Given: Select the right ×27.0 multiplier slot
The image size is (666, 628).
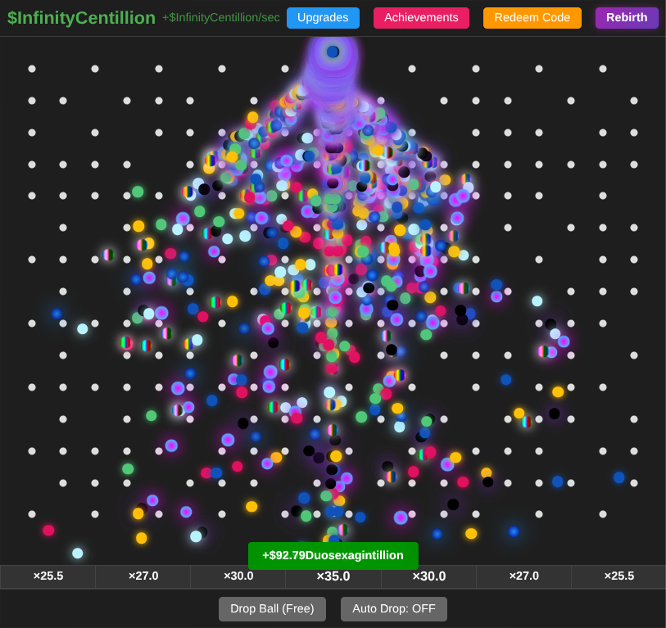Looking at the screenshot, I should tap(523, 576).
